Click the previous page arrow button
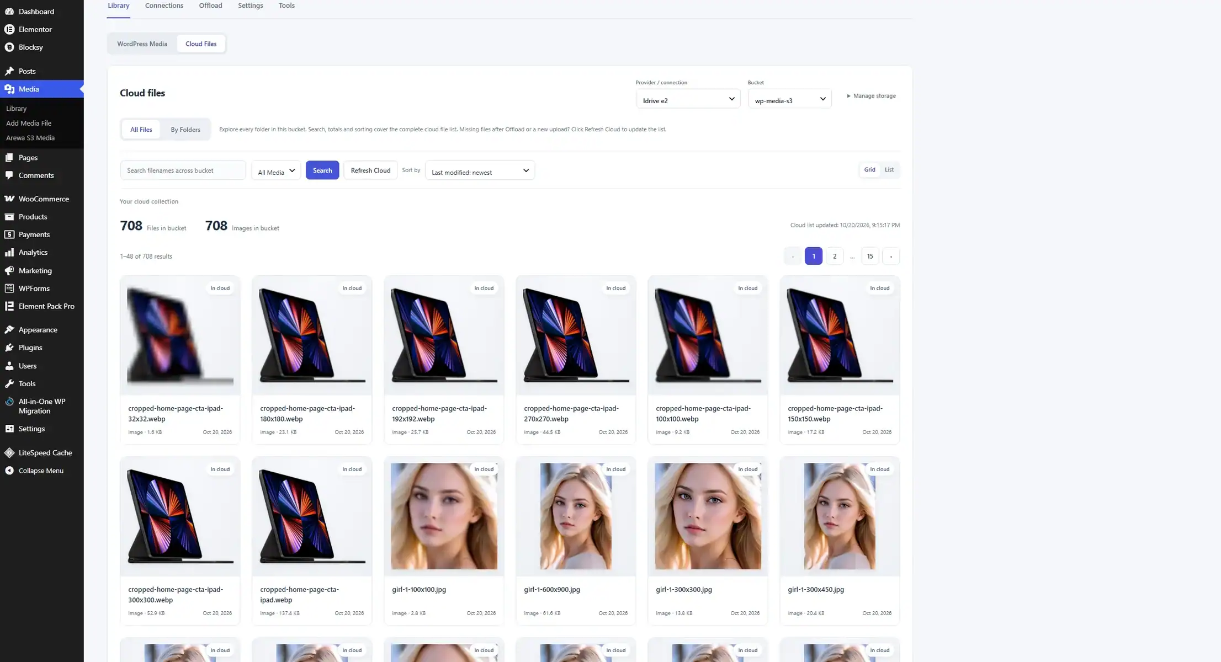 coord(793,256)
